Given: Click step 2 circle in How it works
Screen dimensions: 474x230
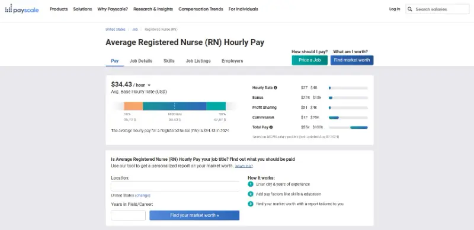Looking at the screenshot, I should [251, 194].
